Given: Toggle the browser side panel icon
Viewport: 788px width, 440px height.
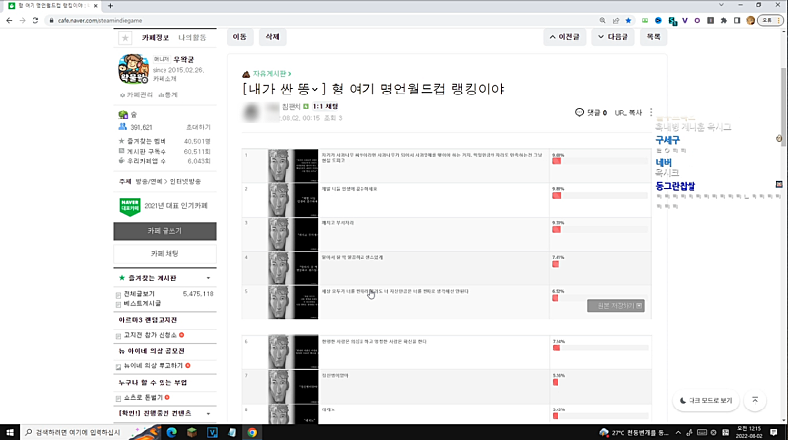Looking at the screenshot, I should (737, 20).
